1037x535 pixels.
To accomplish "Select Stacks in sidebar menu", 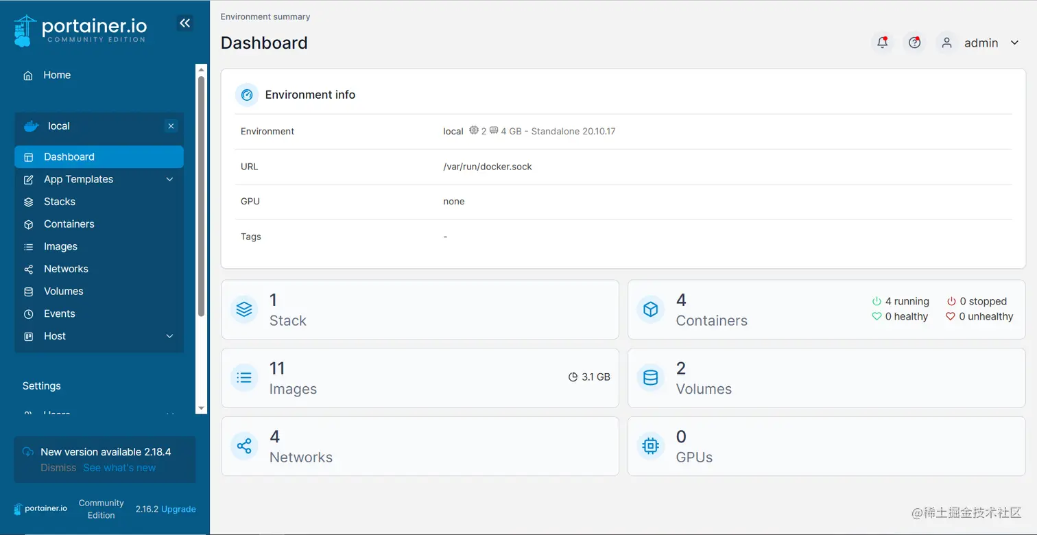I will pos(59,202).
